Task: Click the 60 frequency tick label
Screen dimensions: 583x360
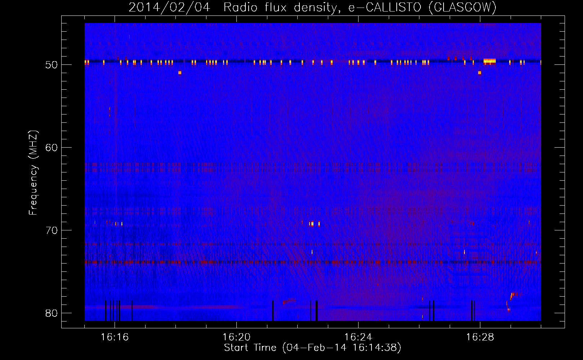Action: (x=52, y=148)
